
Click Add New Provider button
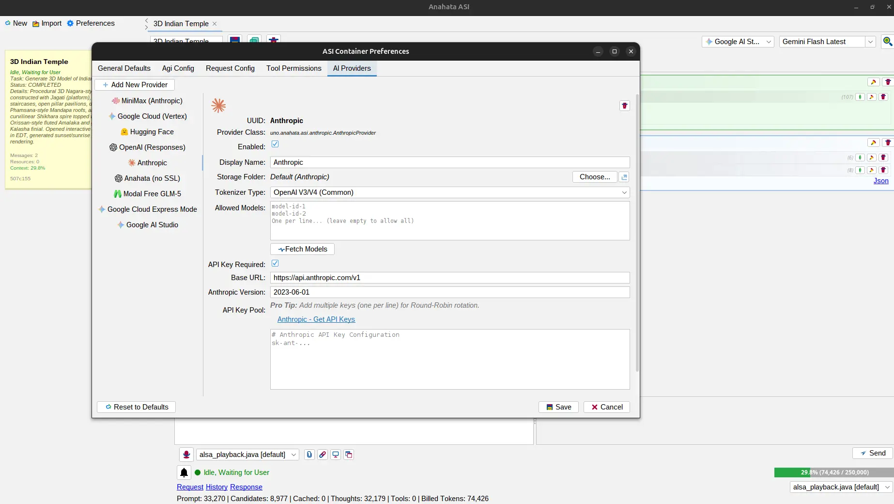135,85
